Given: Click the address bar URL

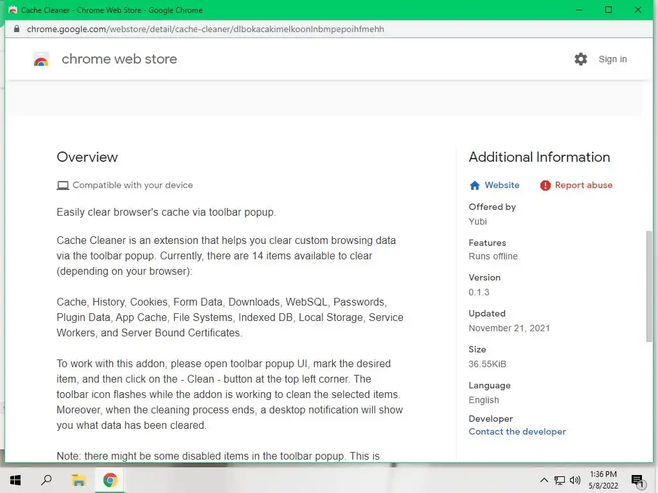Looking at the screenshot, I should (x=206, y=29).
